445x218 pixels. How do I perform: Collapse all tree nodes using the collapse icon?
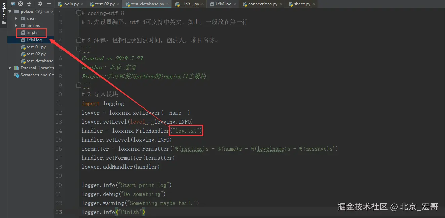(29, 4)
